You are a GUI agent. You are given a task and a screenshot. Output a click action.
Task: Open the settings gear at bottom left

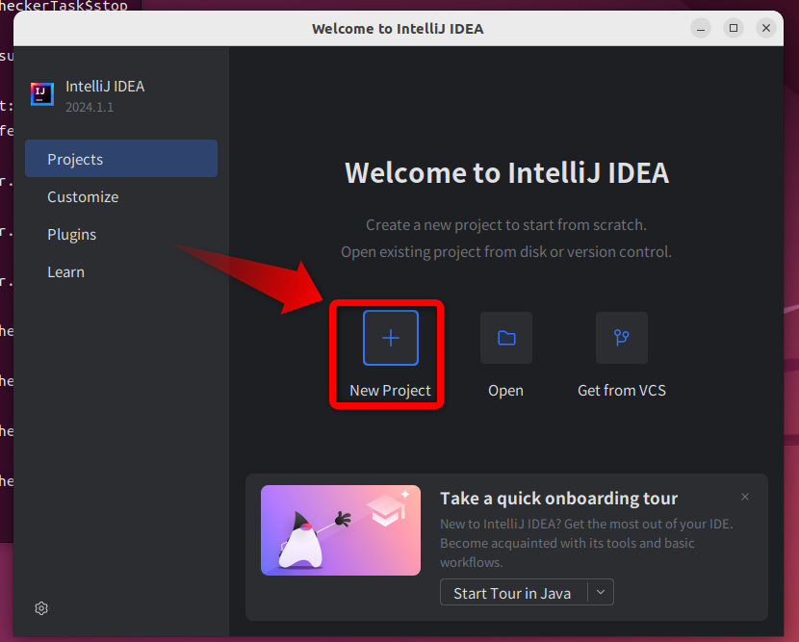pos(41,608)
